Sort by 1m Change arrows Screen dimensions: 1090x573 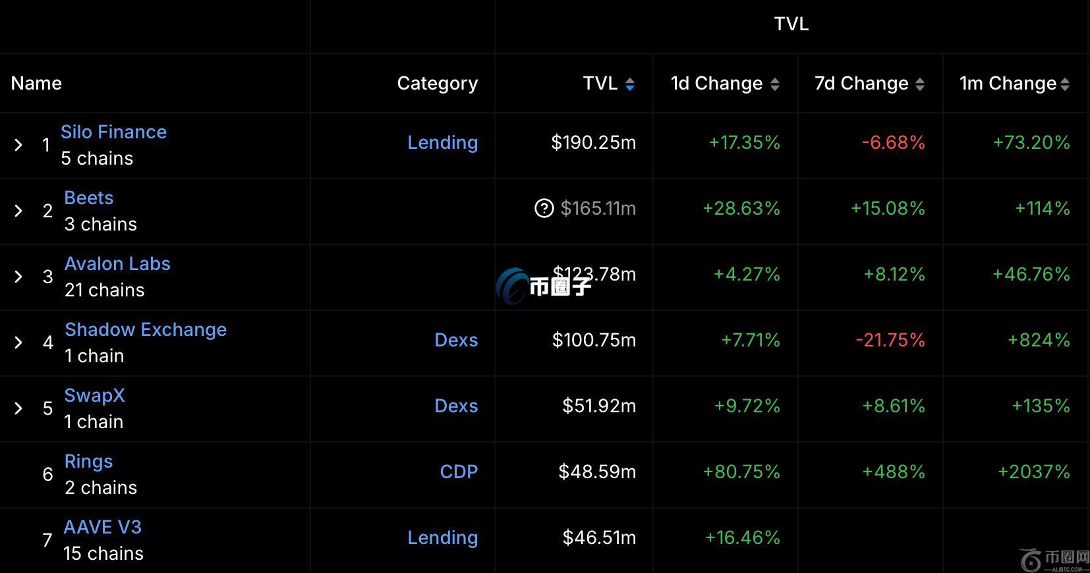[x=1065, y=84]
